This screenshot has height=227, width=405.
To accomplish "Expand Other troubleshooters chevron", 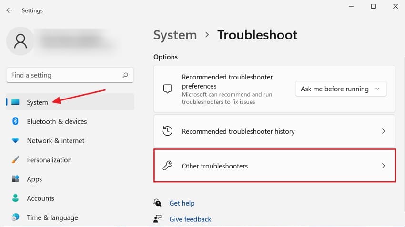I will (383, 166).
